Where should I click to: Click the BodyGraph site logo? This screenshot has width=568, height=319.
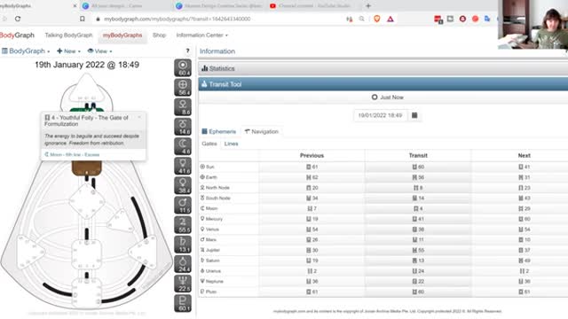17,35
